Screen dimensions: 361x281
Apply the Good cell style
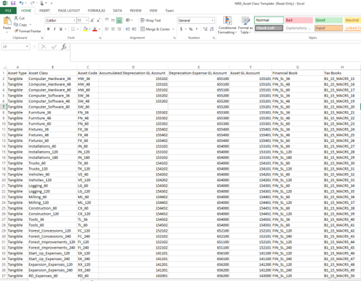pyautogui.click(x=329, y=20)
